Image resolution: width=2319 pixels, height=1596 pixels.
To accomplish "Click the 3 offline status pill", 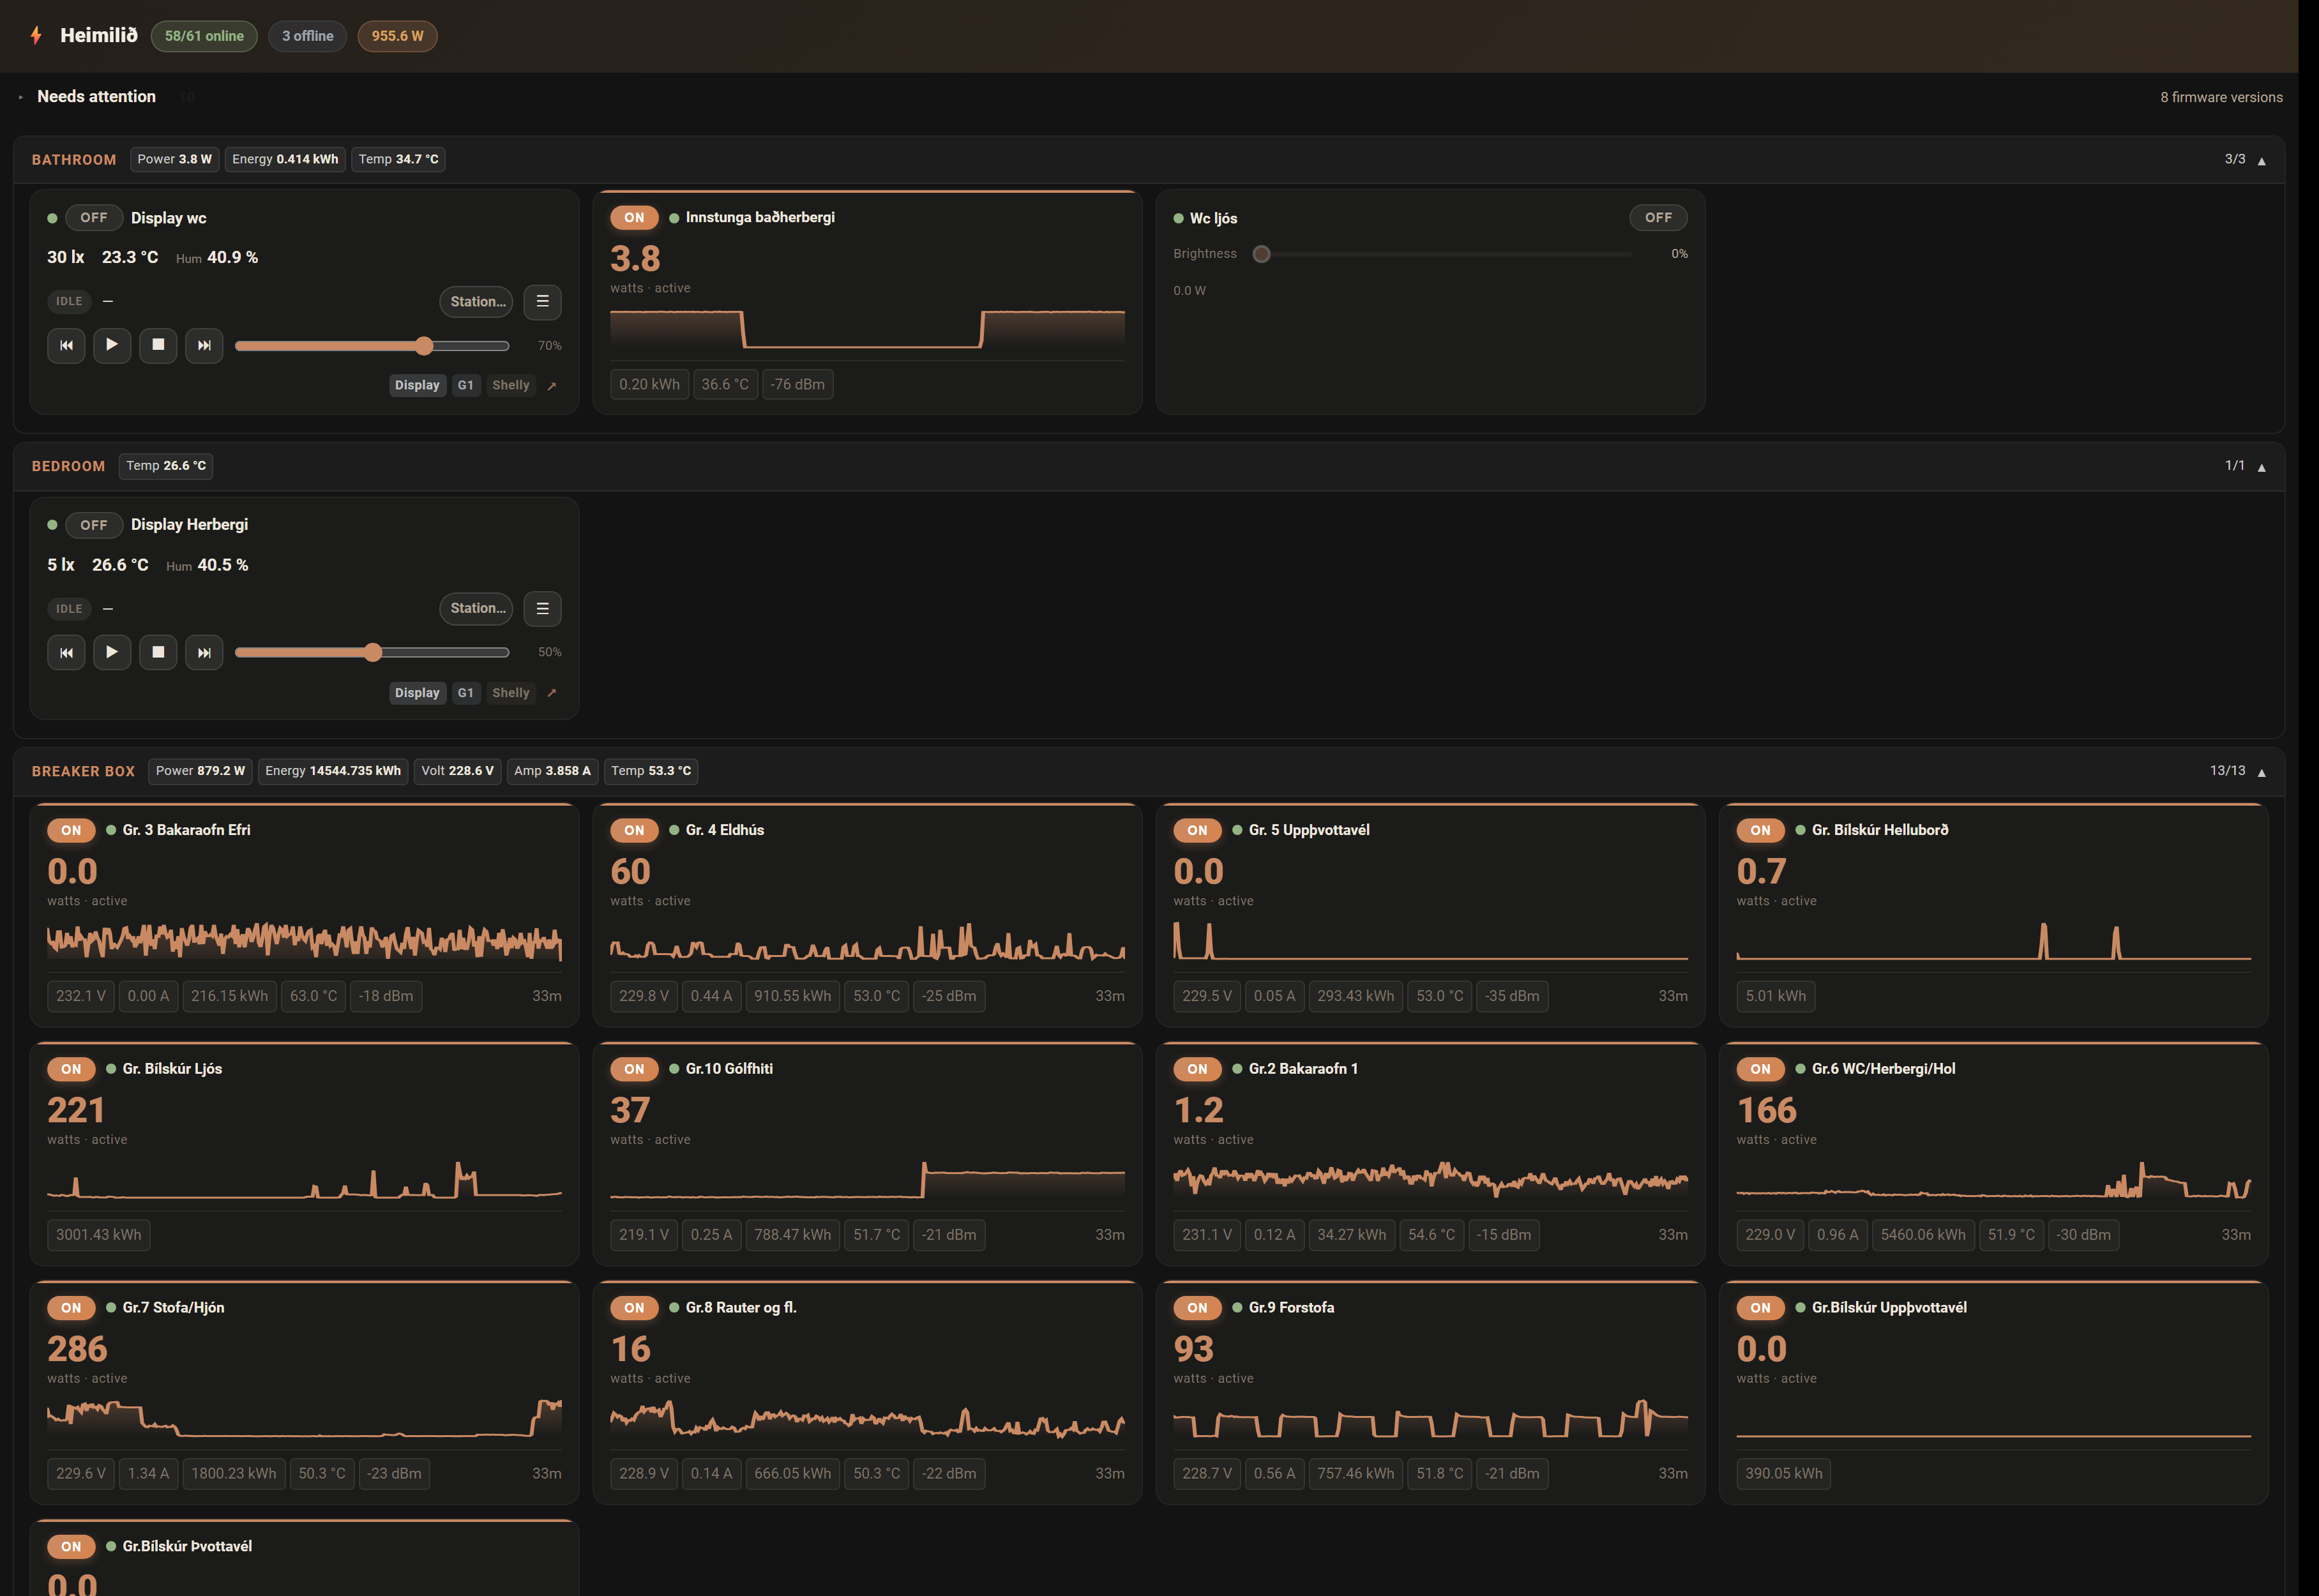I will tap(307, 36).
